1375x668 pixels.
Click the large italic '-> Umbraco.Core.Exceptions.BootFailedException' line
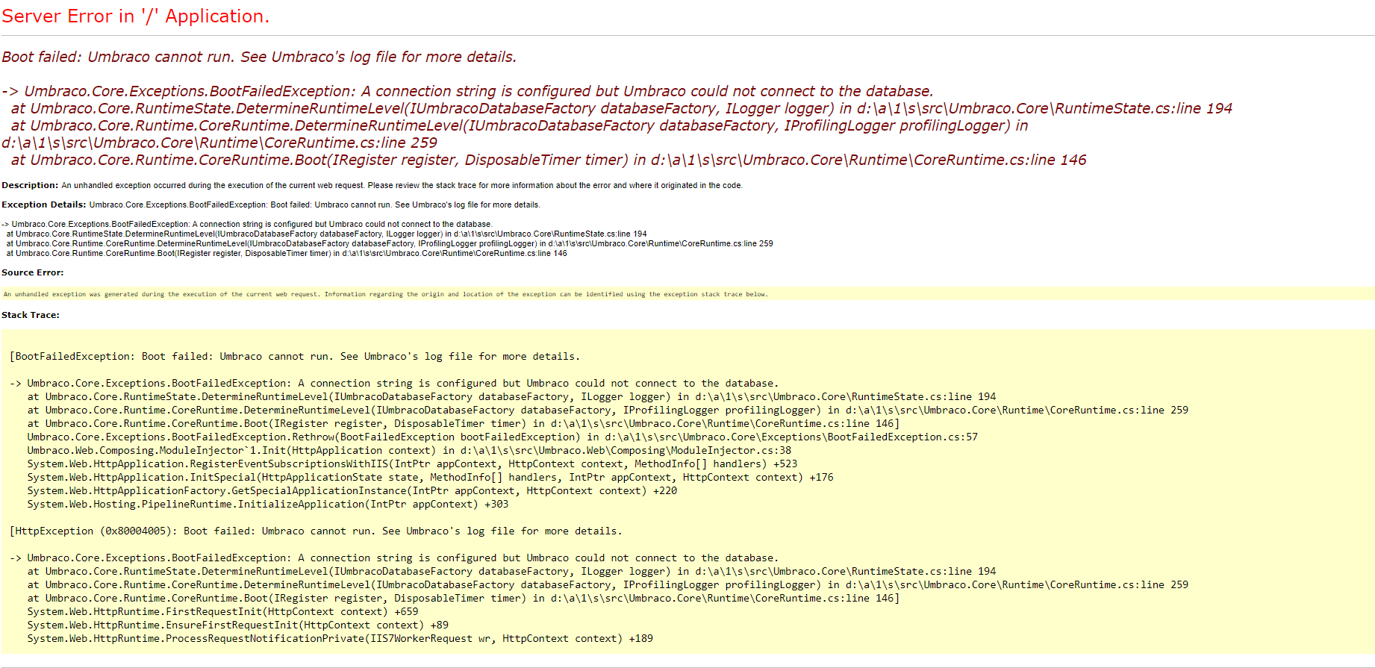(x=467, y=91)
